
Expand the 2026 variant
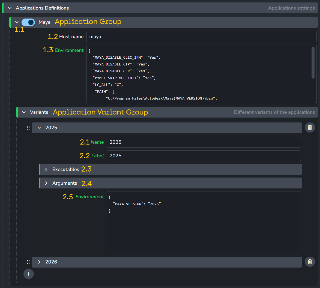39,262
